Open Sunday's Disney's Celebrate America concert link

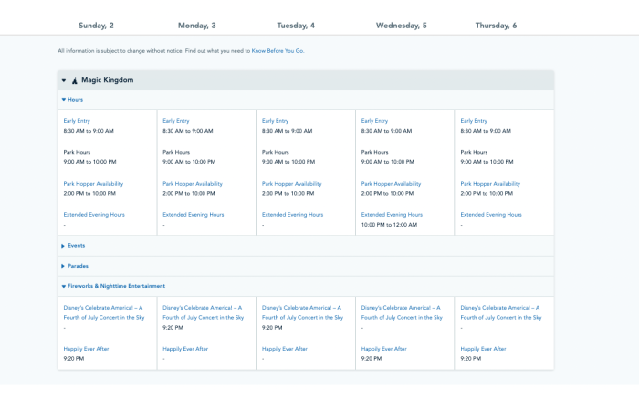(104, 312)
